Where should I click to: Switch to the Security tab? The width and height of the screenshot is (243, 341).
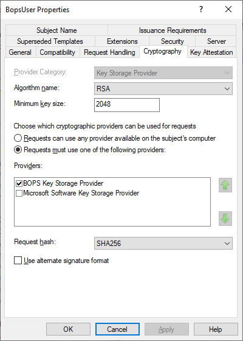pyautogui.click(x=173, y=41)
